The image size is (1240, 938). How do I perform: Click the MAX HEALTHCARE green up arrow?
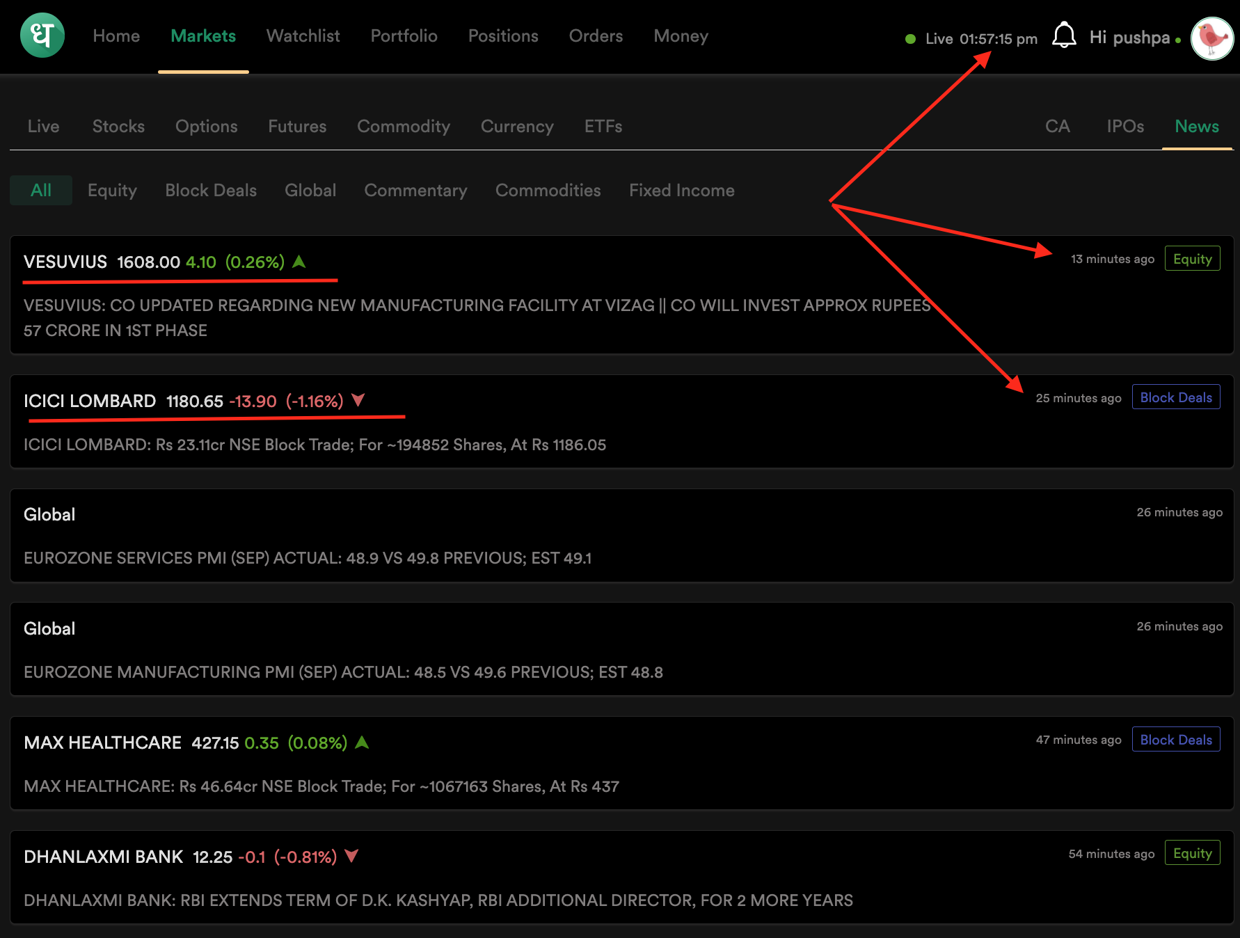point(362,742)
